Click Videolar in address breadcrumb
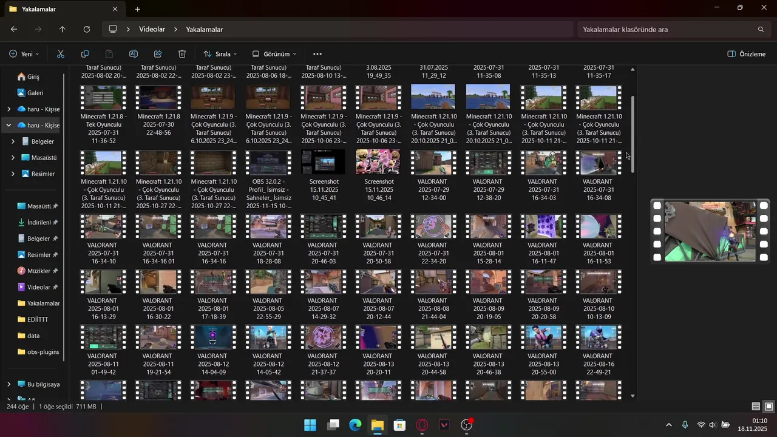Screen dimensions: 777x437 [152, 29]
